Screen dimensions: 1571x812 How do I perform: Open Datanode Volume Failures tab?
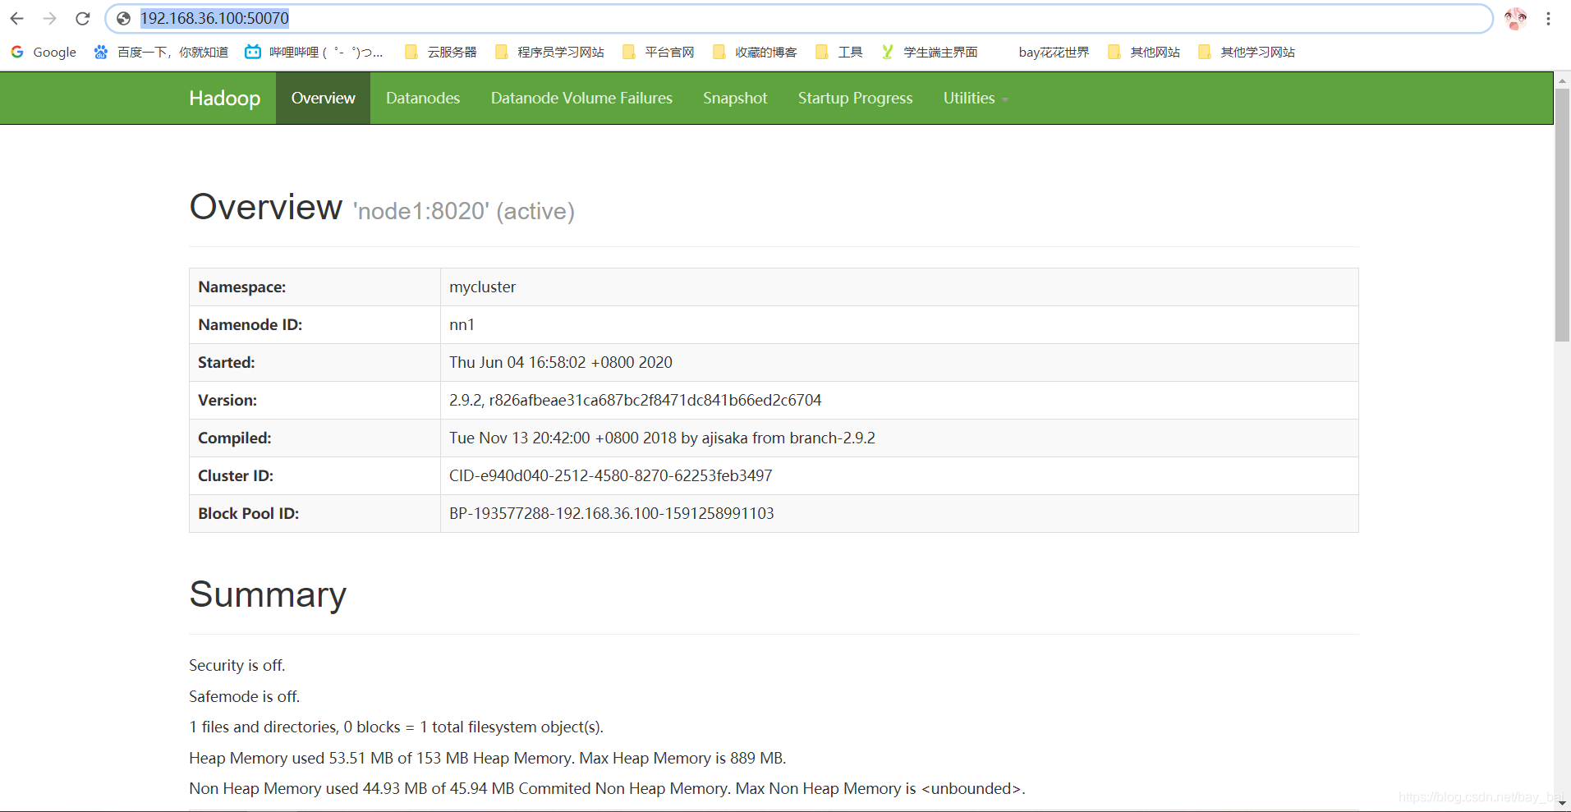581,98
